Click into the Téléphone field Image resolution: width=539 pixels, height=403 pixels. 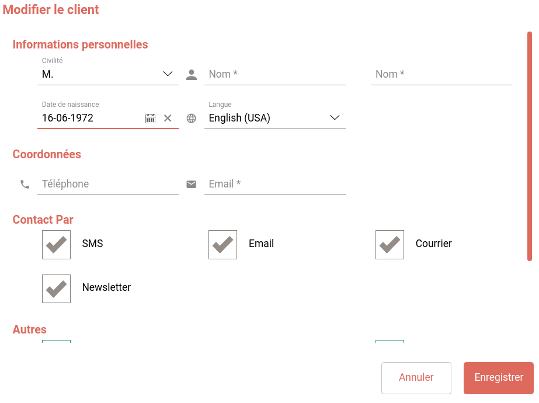[108, 184]
